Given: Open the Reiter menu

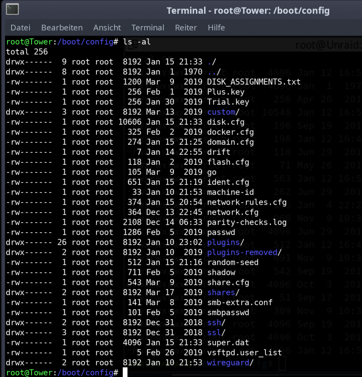Looking at the screenshot, I should point(186,28).
